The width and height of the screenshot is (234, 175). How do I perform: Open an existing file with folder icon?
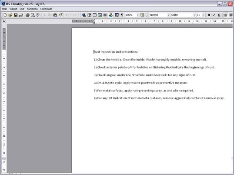[x=10, y=15]
